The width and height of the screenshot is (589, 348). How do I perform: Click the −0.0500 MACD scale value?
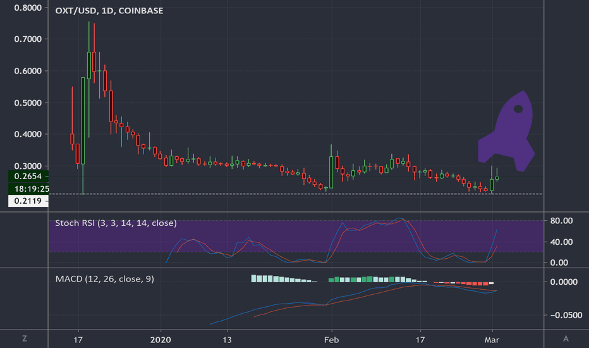tap(566, 315)
